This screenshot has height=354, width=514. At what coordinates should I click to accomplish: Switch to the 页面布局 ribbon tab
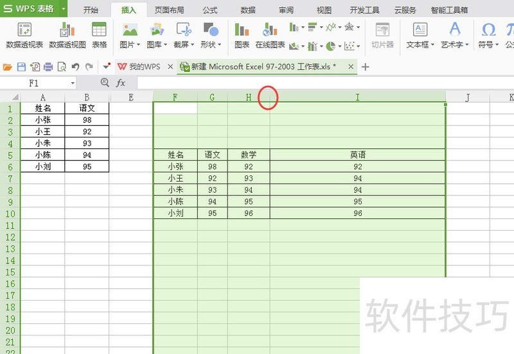click(x=169, y=10)
